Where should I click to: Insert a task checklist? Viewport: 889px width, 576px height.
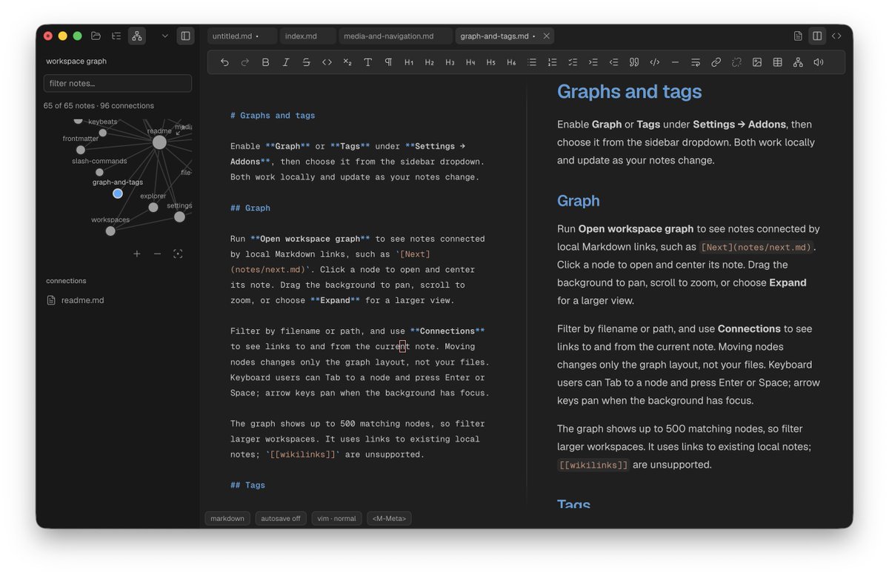click(x=573, y=62)
